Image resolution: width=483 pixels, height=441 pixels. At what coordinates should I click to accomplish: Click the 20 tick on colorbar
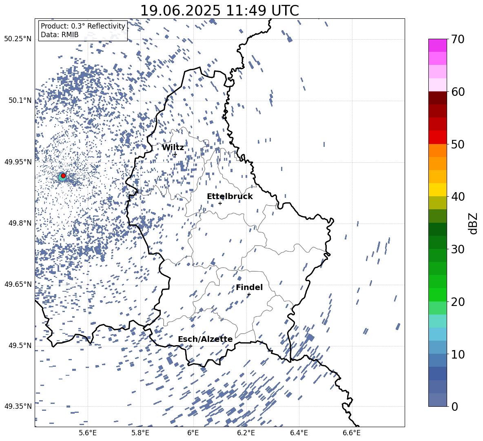[x=457, y=302]
